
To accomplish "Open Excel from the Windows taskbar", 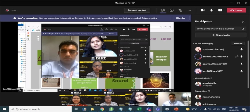I will pos(139,109).
